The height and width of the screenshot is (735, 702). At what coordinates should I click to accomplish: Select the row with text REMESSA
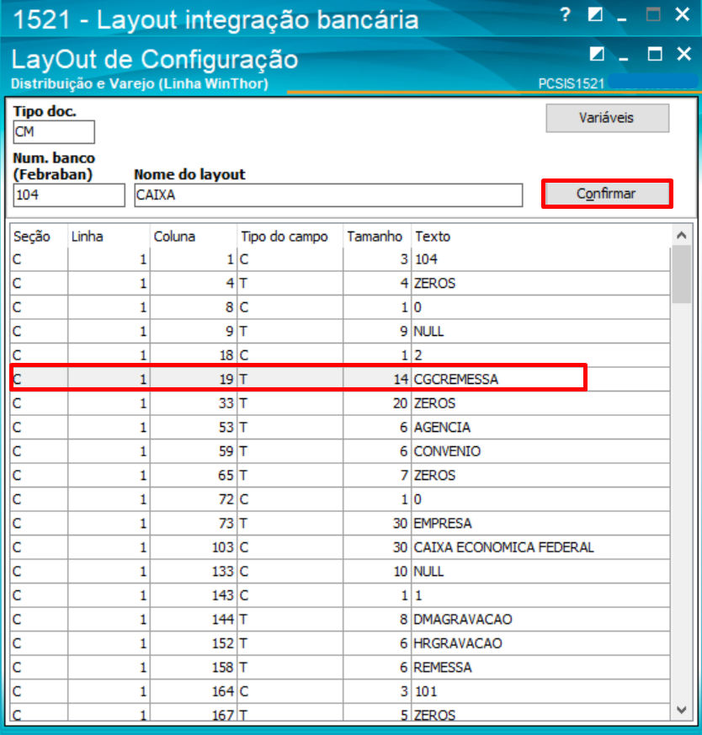click(340, 667)
